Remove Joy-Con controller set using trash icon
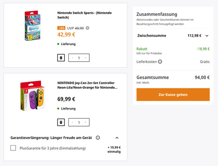 (61, 122)
